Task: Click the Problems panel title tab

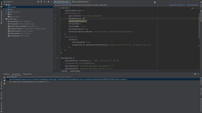Action: click(x=6, y=74)
